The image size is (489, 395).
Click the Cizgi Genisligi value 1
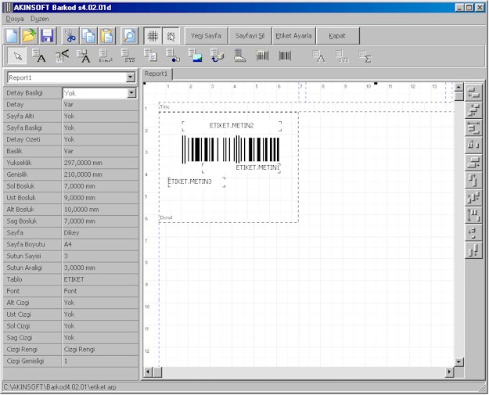(x=100, y=361)
